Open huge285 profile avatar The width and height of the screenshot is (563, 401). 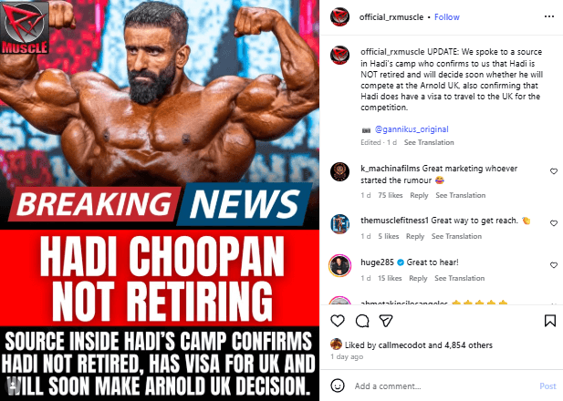339,265
